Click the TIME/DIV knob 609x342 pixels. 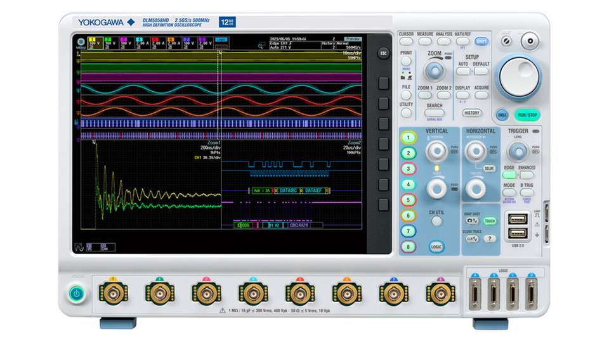click(476, 189)
